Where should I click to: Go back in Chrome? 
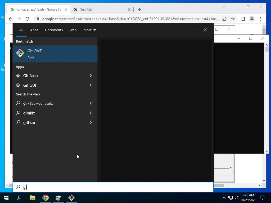pos(11,19)
